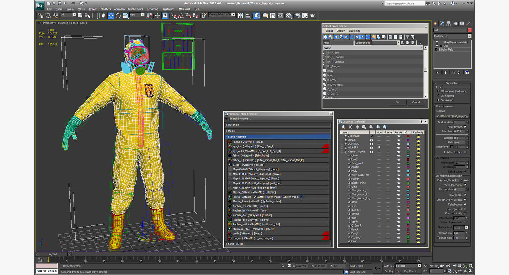This screenshot has height=275, width=509.
Task: Toggle Display Geometry filter in Select From Scene
Action: [326, 37]
